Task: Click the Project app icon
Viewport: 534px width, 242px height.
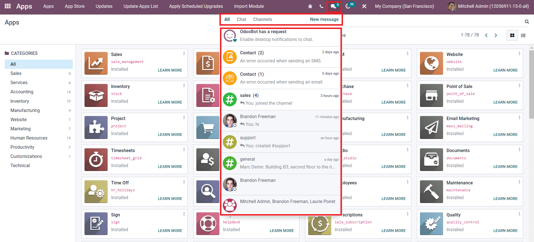Action: tap(96, 127)
